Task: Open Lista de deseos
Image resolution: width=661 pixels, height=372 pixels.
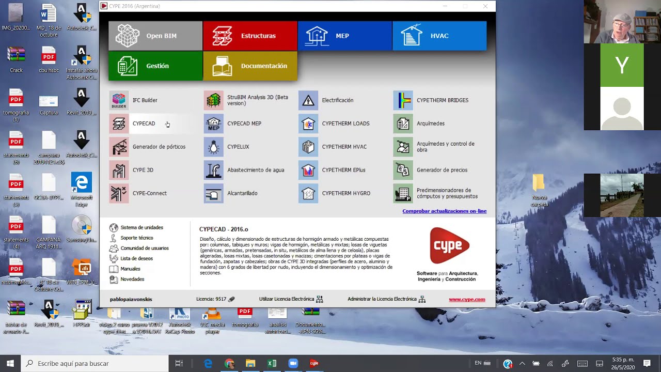Action: point(131,258)
